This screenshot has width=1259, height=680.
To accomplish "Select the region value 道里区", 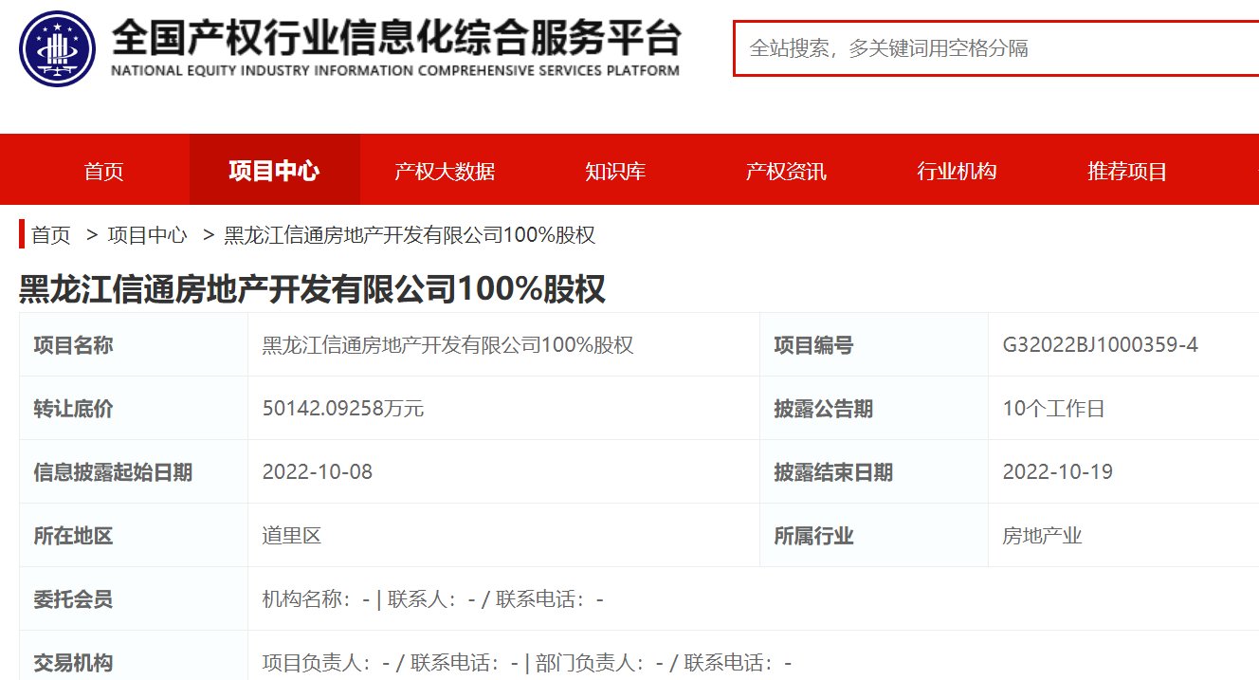I will point(292,536).
